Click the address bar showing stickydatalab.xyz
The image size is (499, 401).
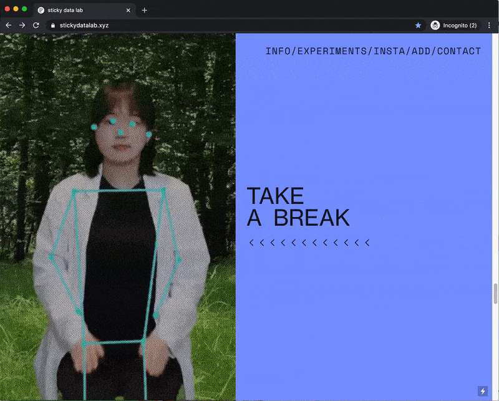pyautogui.click(x=236, y=25)
